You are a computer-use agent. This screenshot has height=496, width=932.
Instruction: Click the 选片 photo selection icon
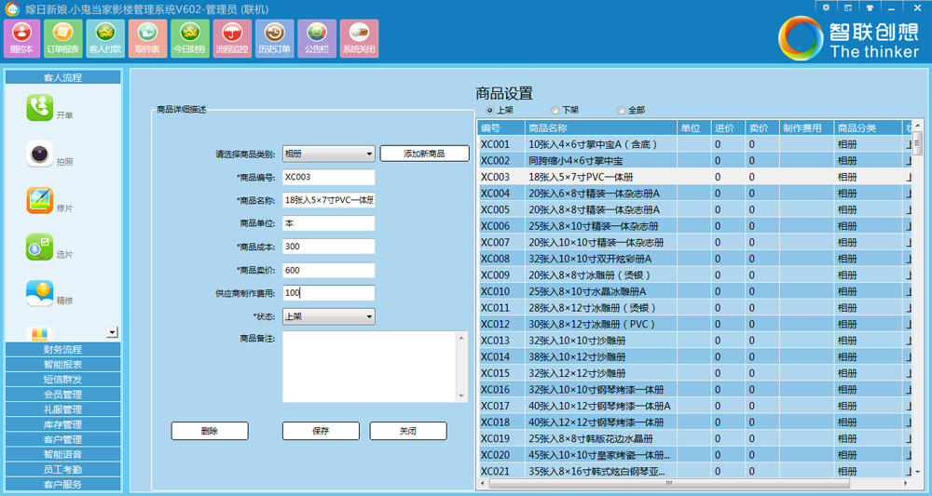pyautogui.click(x=40, y=247)
